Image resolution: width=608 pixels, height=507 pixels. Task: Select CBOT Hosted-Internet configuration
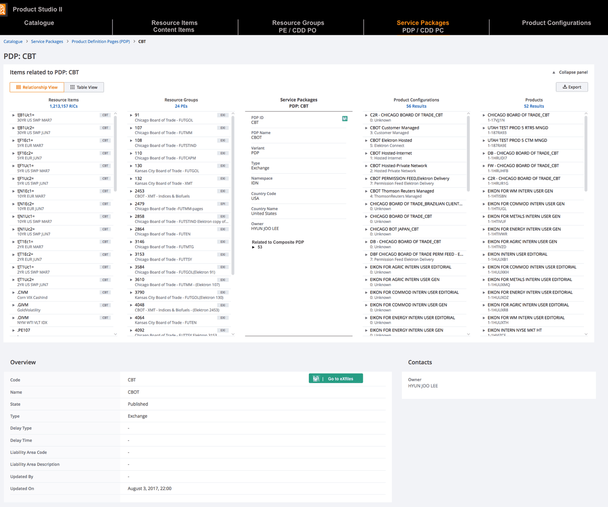point(414,156)
